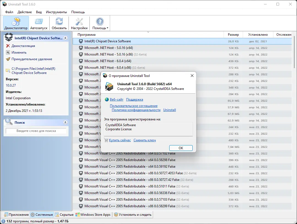297x224 pixels.
Task: Switch to Автозапуск toolbar view
Action: click(x=39, y=23)
